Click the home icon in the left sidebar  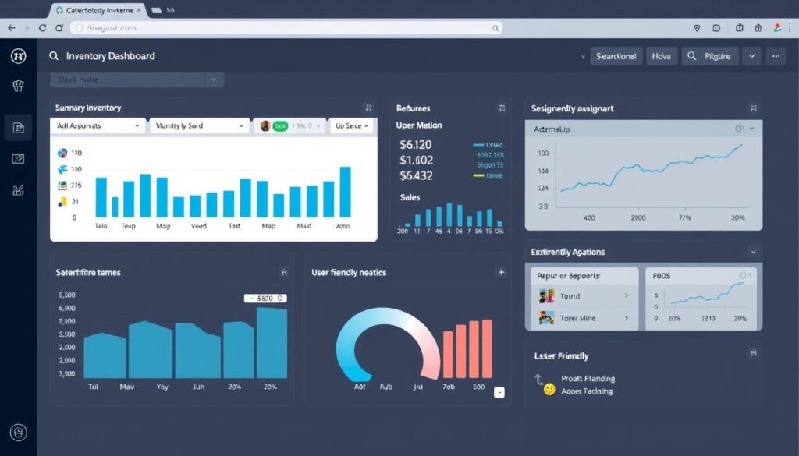click(x=18, y=55)
